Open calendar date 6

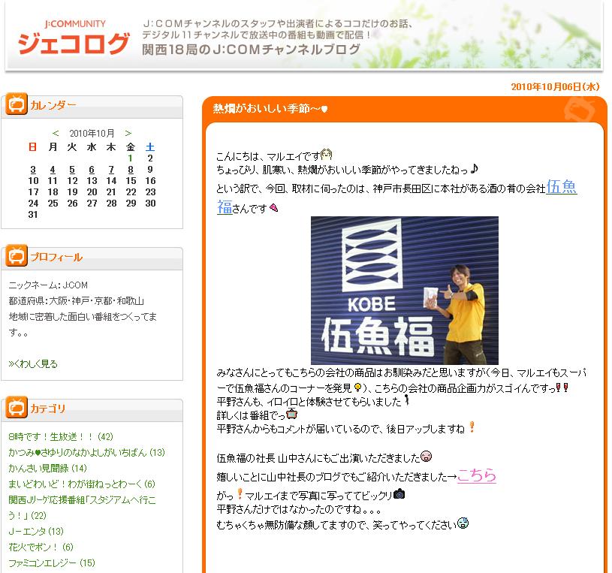[x=92, y=170]
